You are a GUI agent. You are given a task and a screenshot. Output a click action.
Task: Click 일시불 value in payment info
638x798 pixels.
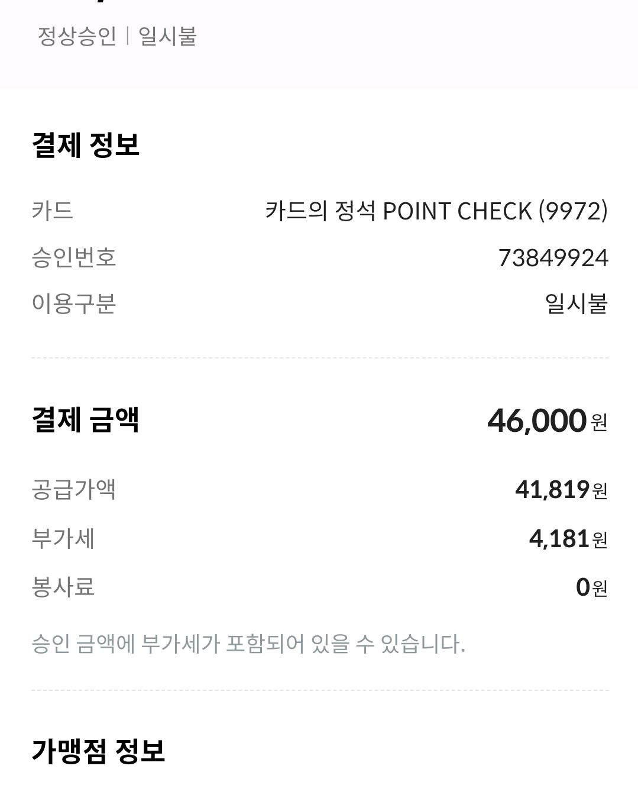coord(577,304)
